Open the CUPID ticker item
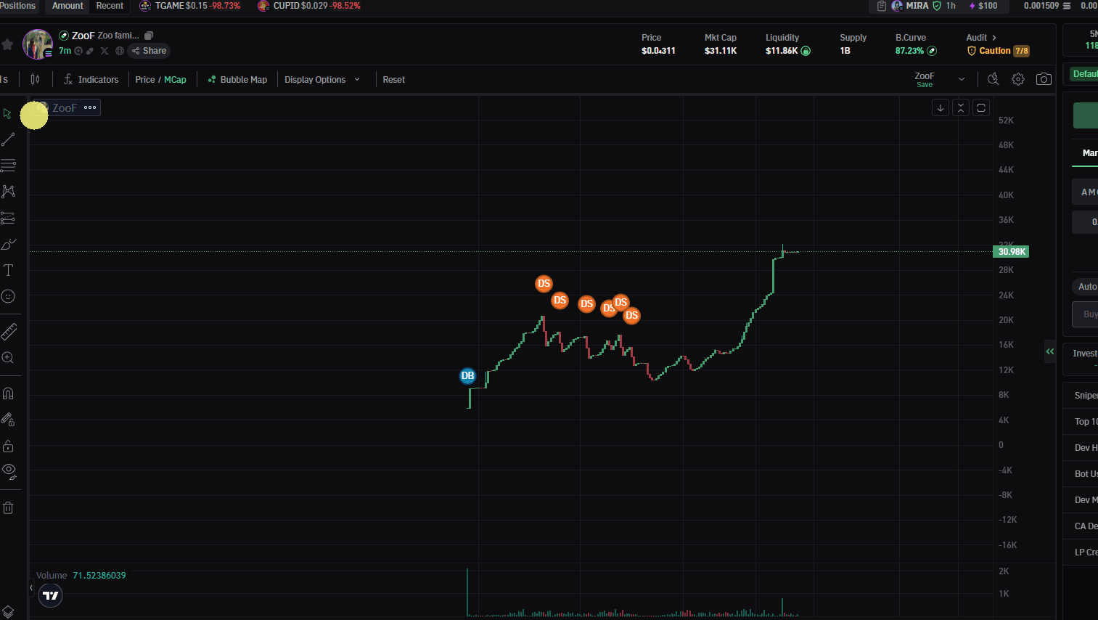The height and width of the screenshot is (620, 1098). 309,6
